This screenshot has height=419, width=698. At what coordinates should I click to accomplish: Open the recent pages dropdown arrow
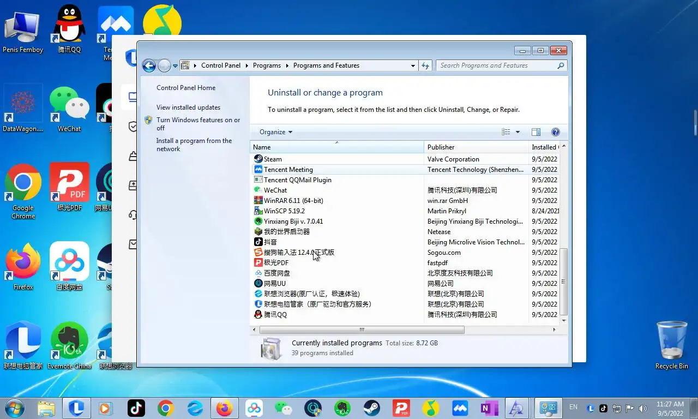(175, 66)
